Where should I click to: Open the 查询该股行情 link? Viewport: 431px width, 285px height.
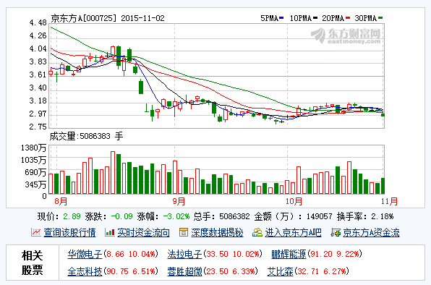point(69,232)
